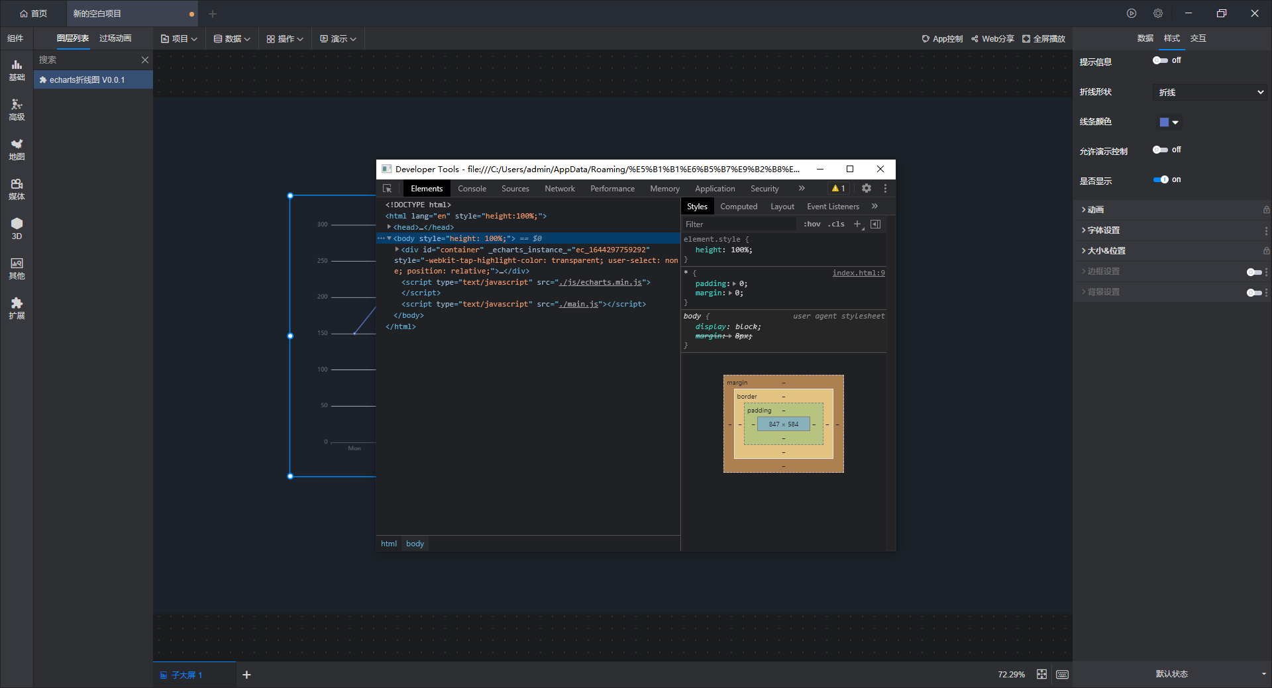Click the fit-to-screen icon near zoom percentage
The height and width of the screenshot is (688, 1272).
[1042, 674]
